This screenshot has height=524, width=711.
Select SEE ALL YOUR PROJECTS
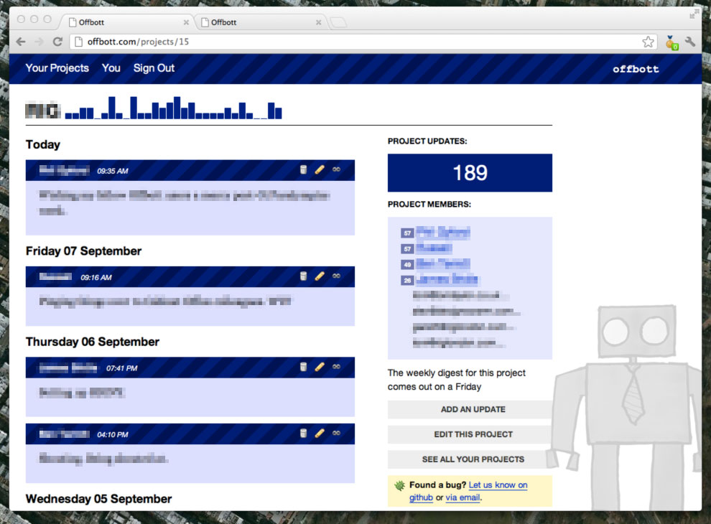tap(473, 459)
